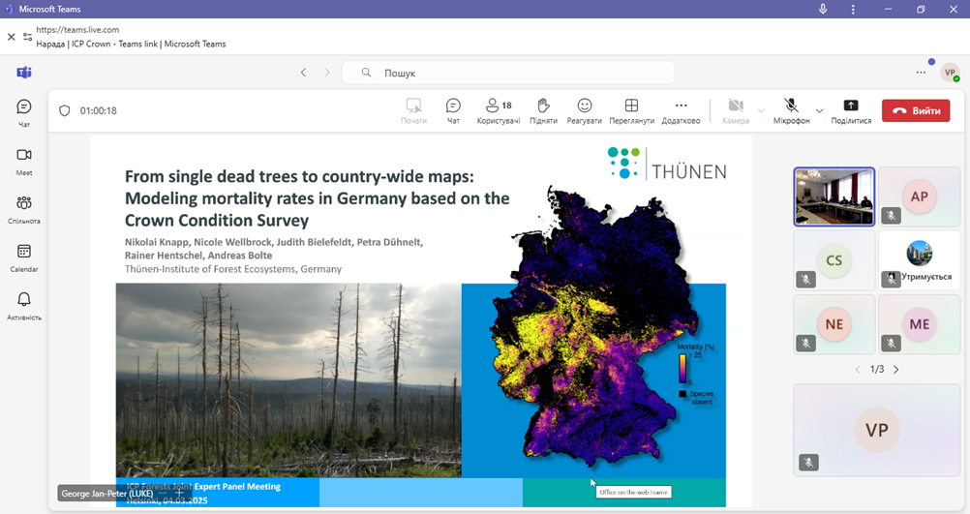Go forward with the right navigation arrow
This screenshot has height=514, width=970.
point(327,73)
